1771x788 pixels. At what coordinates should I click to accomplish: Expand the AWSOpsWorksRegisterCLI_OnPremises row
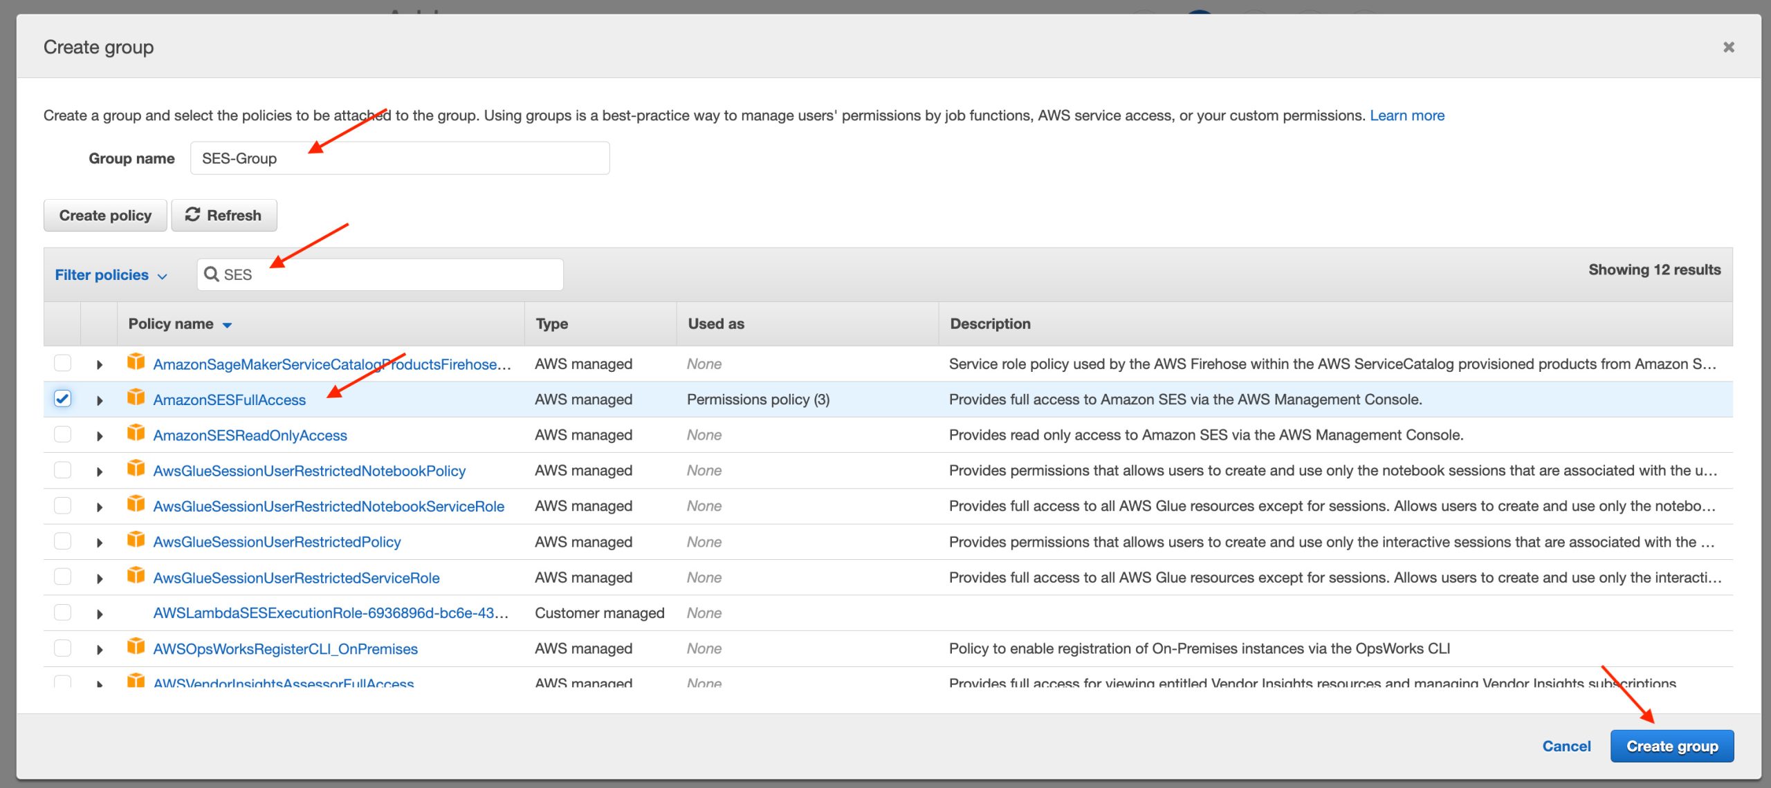click(x=100, y=650)
